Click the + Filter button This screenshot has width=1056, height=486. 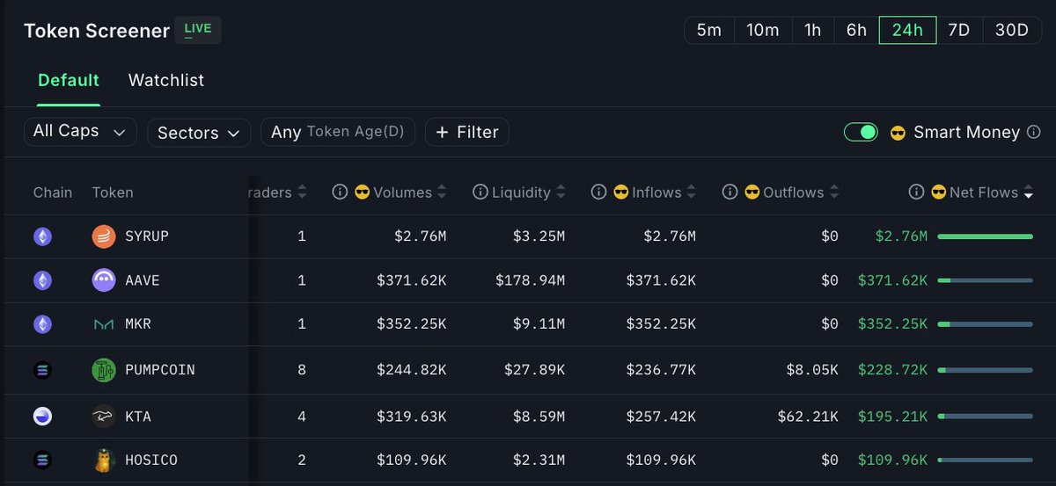coord(467,132)
